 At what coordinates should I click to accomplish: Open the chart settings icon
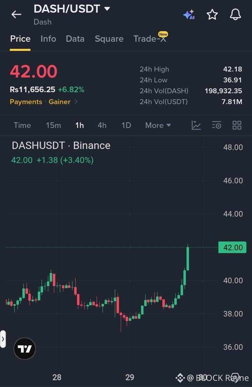pyautogui.click(x=217, y=125)
